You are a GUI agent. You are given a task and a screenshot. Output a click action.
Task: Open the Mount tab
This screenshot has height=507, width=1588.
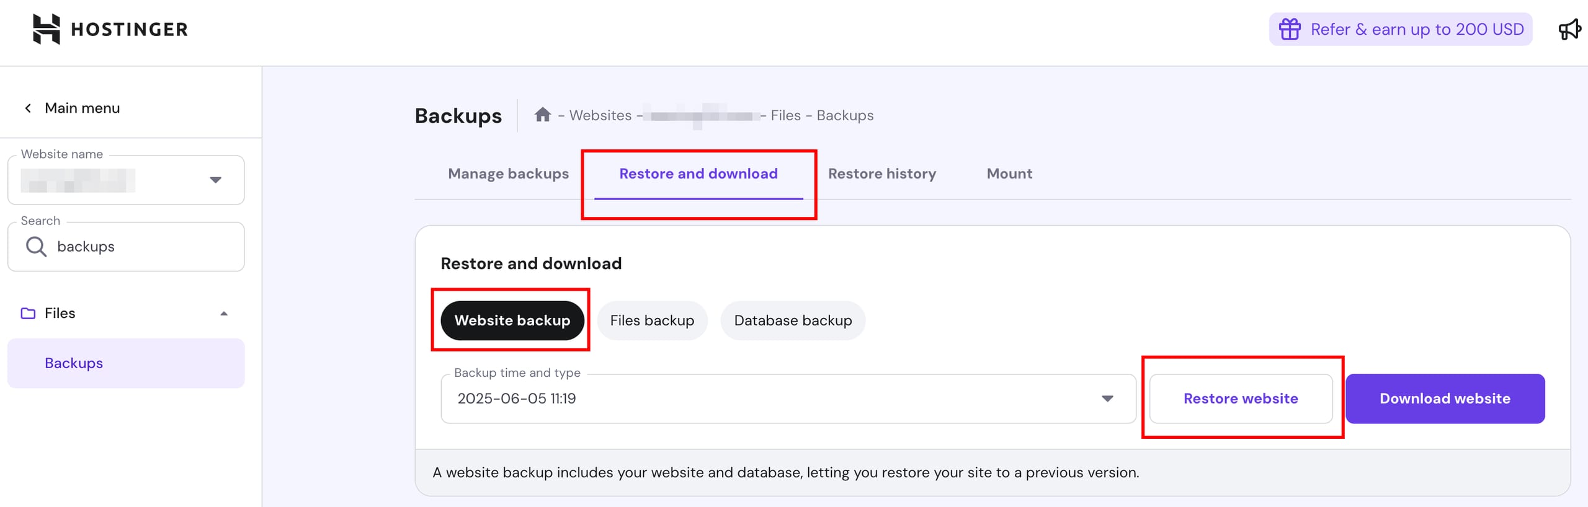pos(1009,174)
